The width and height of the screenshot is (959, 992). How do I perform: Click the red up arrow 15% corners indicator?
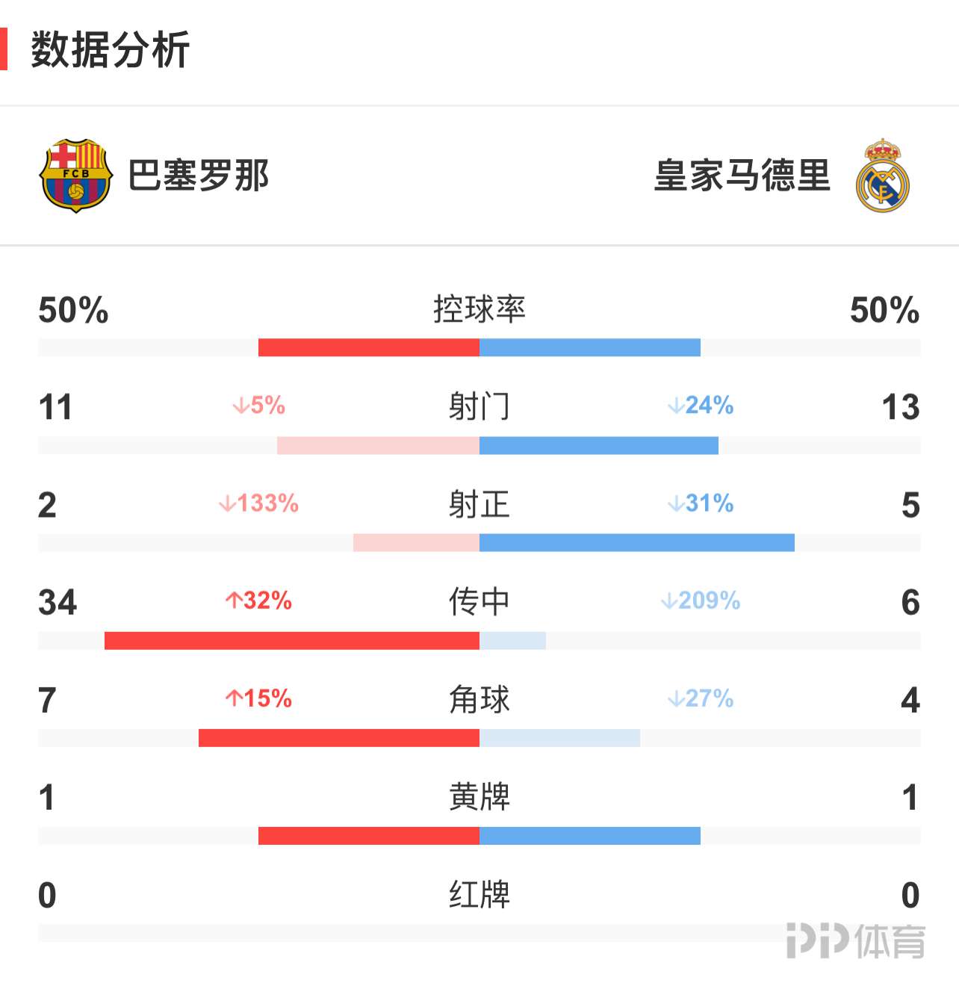(x=258, y=698)
